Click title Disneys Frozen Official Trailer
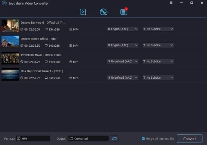Viewport: 208px width, 145px height. coord(39,39)
